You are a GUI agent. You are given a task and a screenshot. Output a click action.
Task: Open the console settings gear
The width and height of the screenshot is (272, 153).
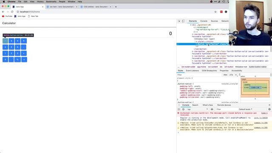click(269, 109)
